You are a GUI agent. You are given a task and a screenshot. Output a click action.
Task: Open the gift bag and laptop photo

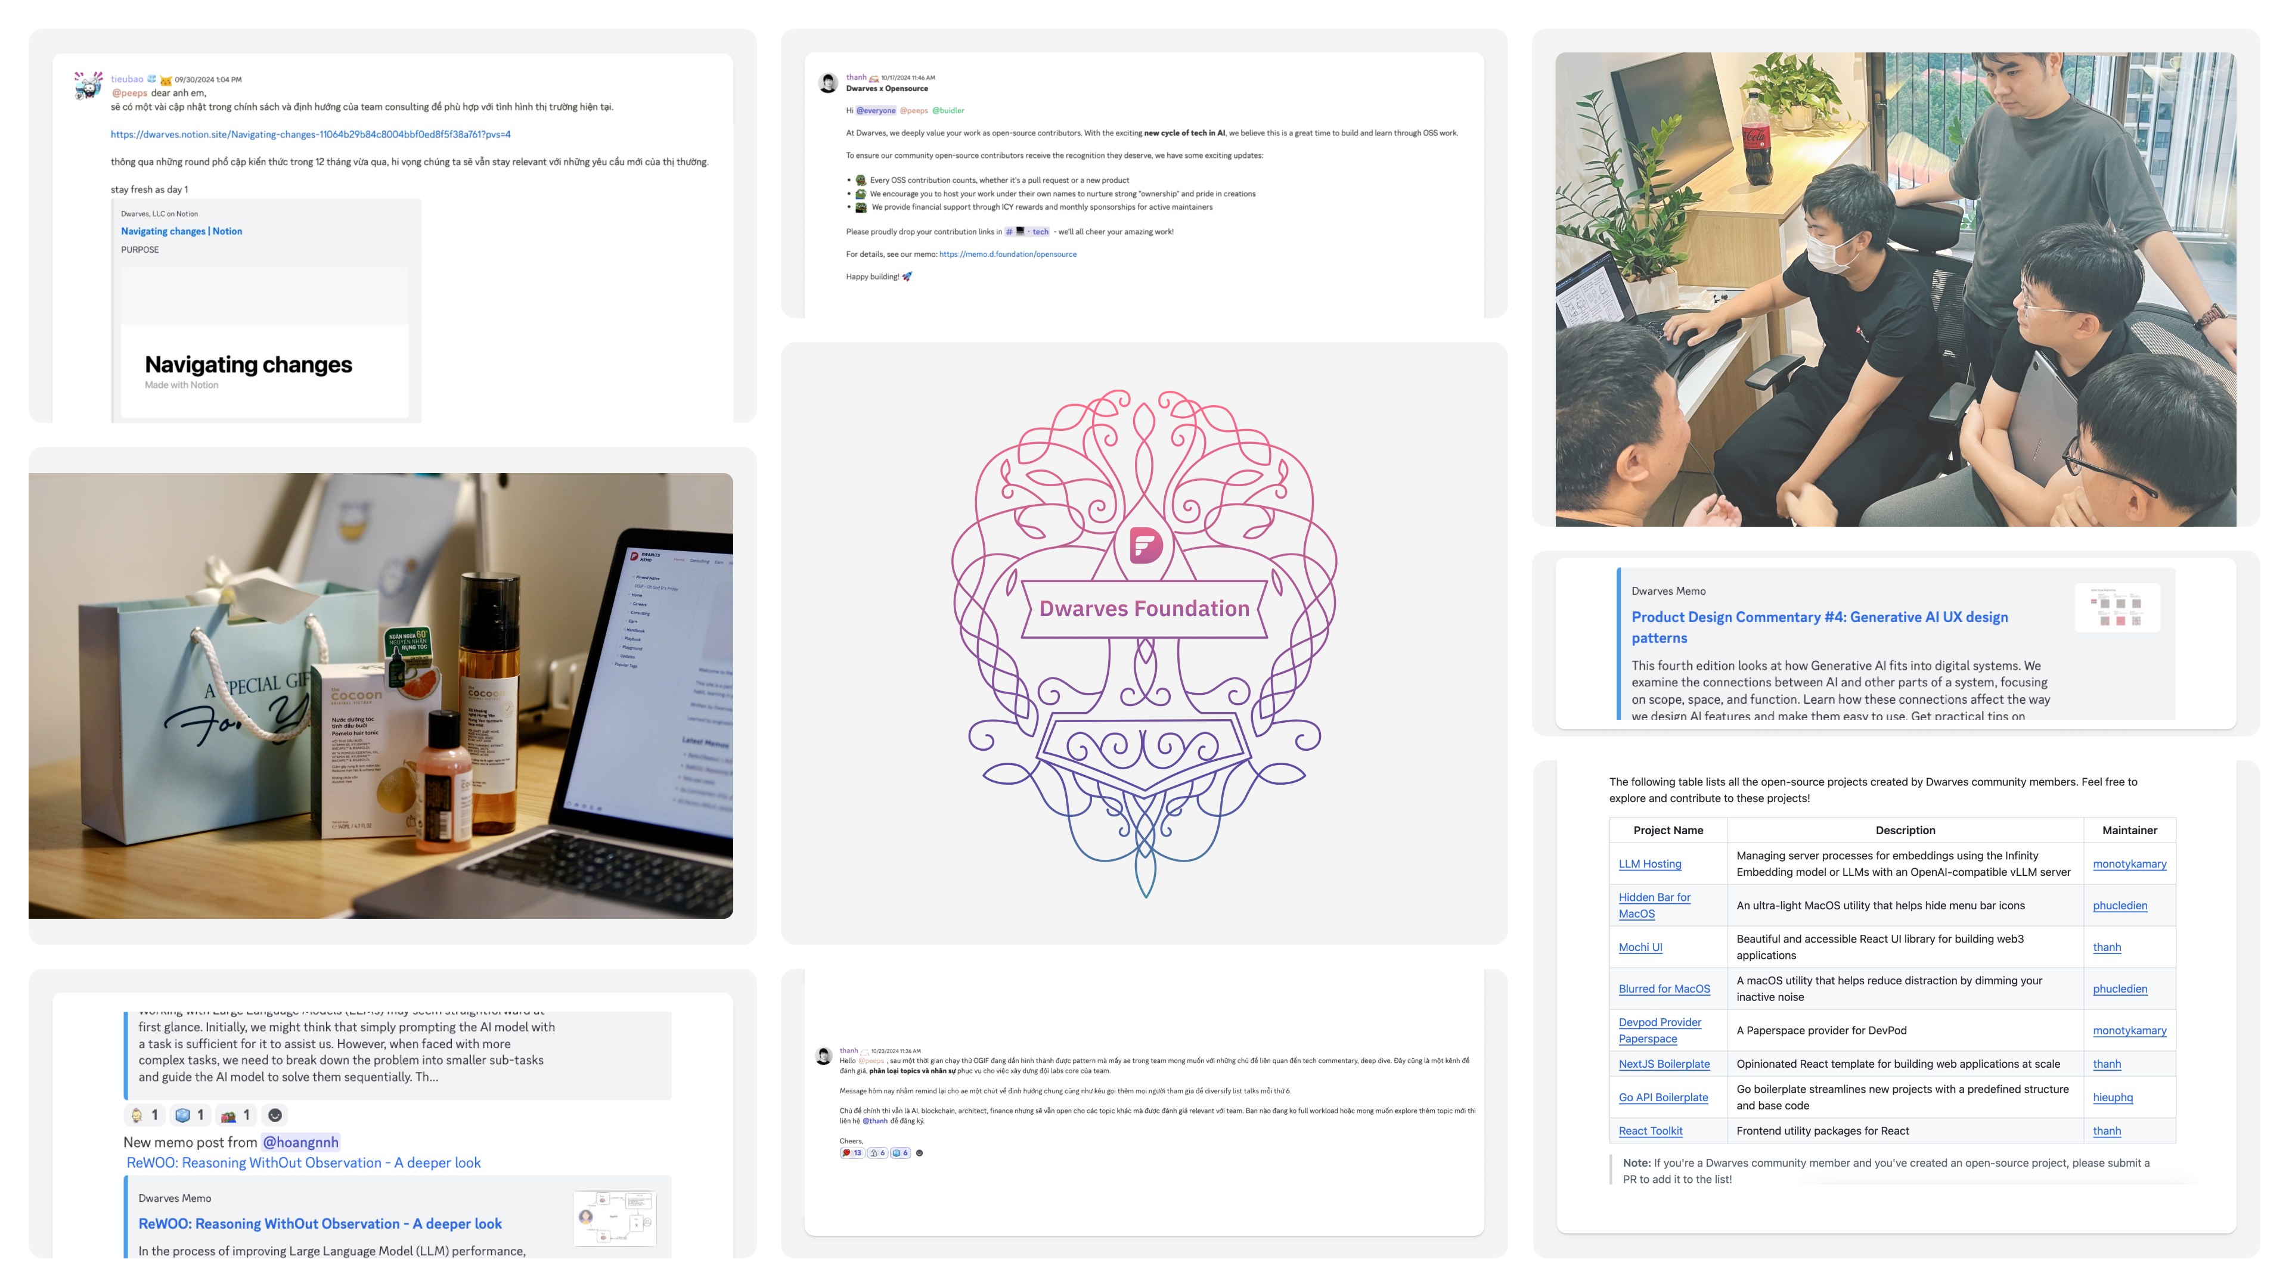pos(380,695)
